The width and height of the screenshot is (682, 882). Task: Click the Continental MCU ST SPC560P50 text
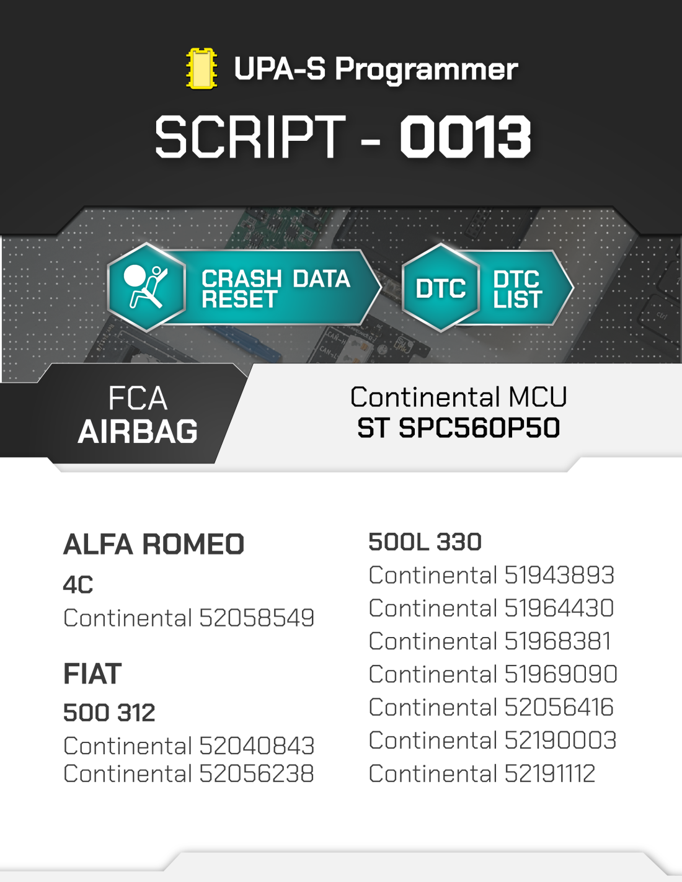459,412
